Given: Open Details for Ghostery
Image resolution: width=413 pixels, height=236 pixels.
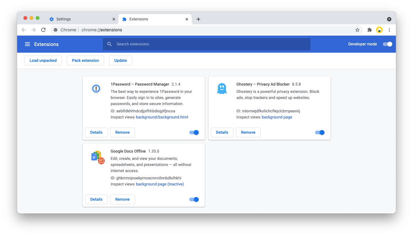Looking at the screenshot, I should click(222, 132).
